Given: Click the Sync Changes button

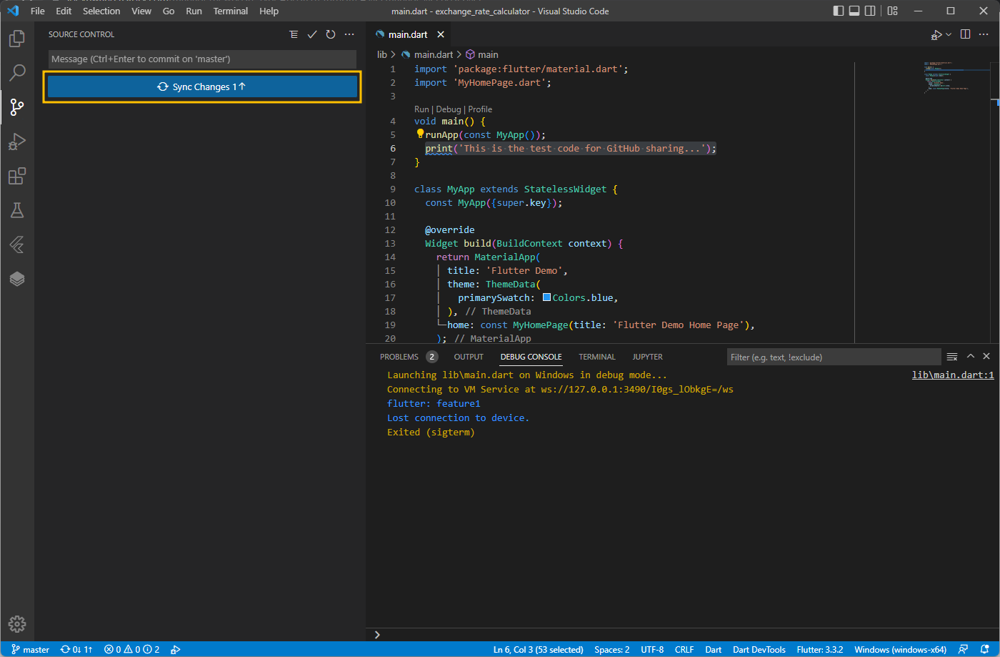Looking at the screenshot, I should point(202,87).
